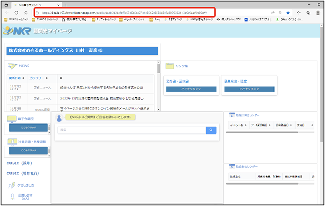Sort news by the untitled third column arrows
325x206 pixels.
point(61,78)
